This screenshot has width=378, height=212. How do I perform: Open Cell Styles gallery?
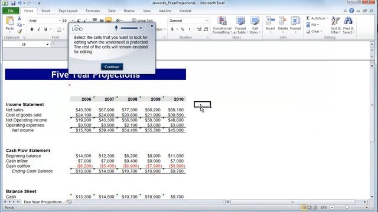click(255, 25)
